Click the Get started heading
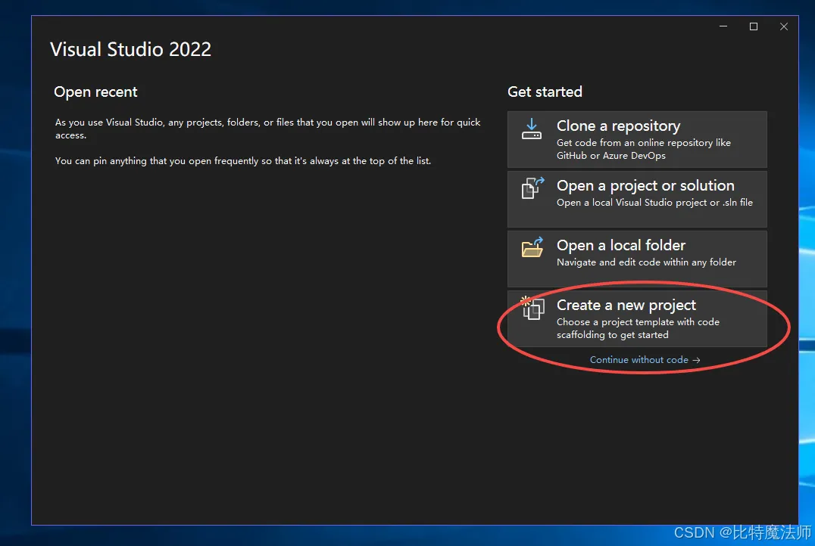Viewport: 815px width, 546px height. pyautogui.click(x=545, y=92)
